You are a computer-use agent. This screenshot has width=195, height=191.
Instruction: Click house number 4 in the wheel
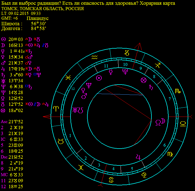(113, 169)
